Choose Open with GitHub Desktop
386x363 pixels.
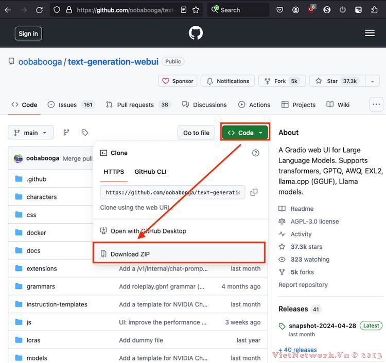click(x=148, y=231)
